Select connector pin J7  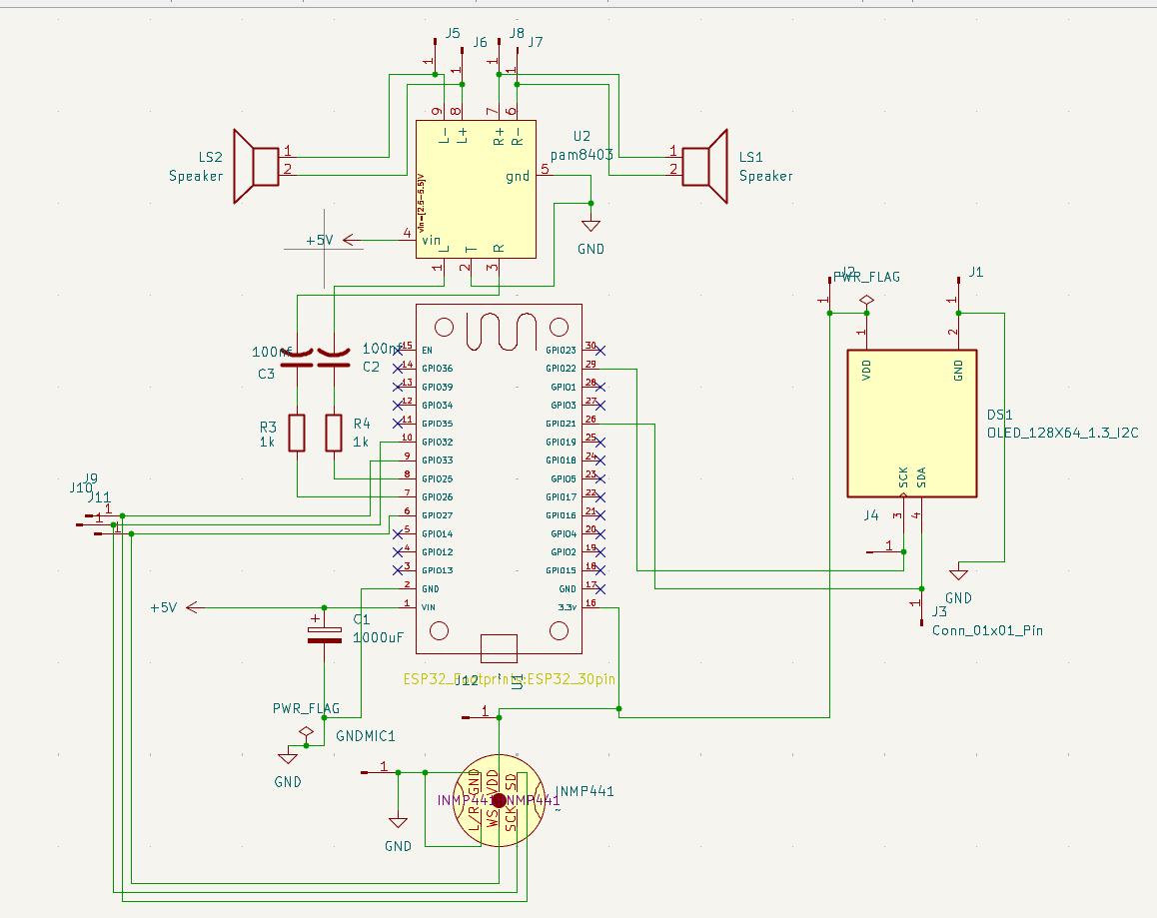[x=517, y=66]
